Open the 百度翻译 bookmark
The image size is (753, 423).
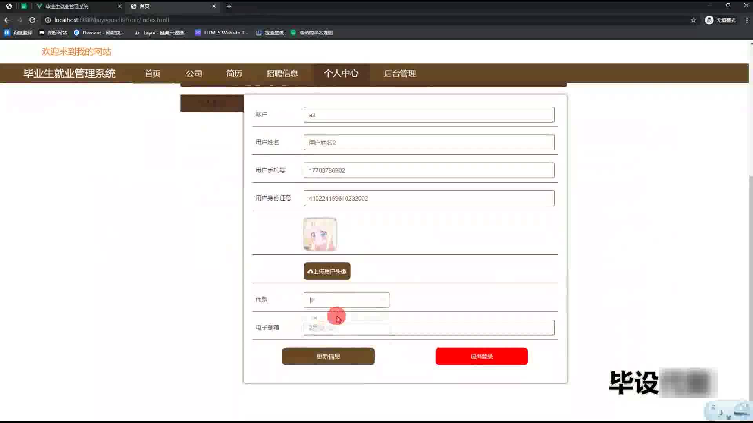coord(18,33)
